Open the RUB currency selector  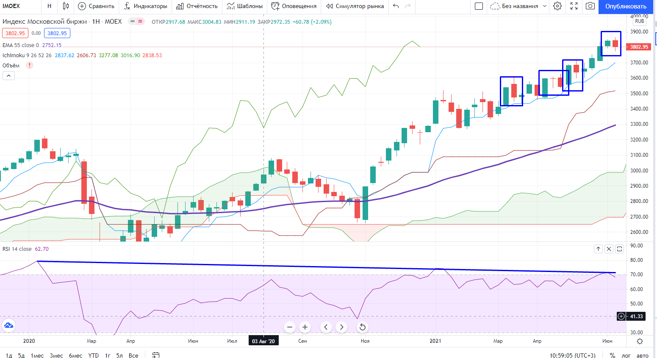click(639, 21)
